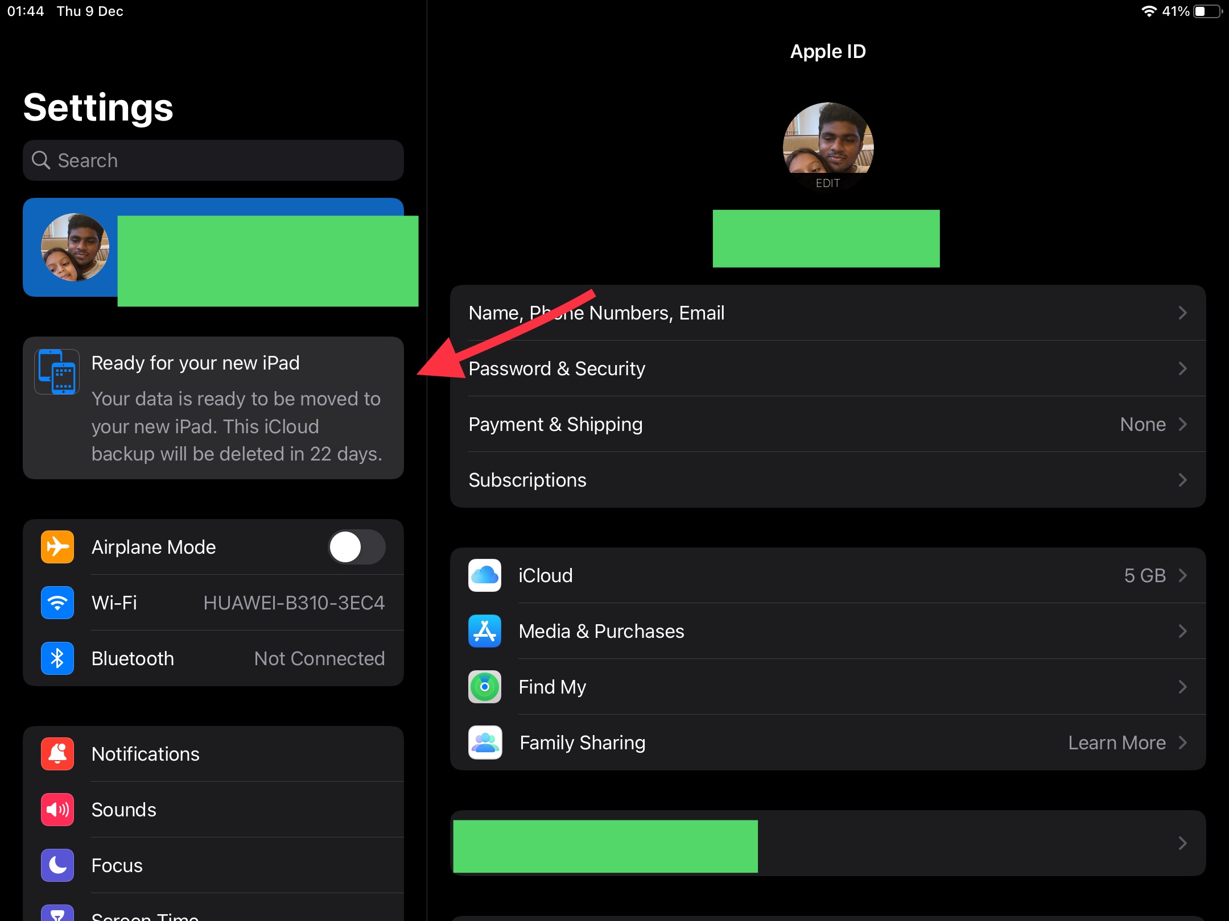Tap the red Notifications bell icon

[57, 754]
